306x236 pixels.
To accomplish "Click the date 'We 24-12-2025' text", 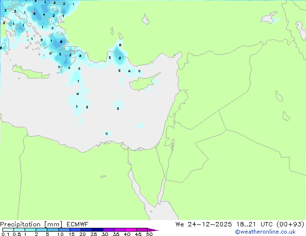I will tap(204, 224).
